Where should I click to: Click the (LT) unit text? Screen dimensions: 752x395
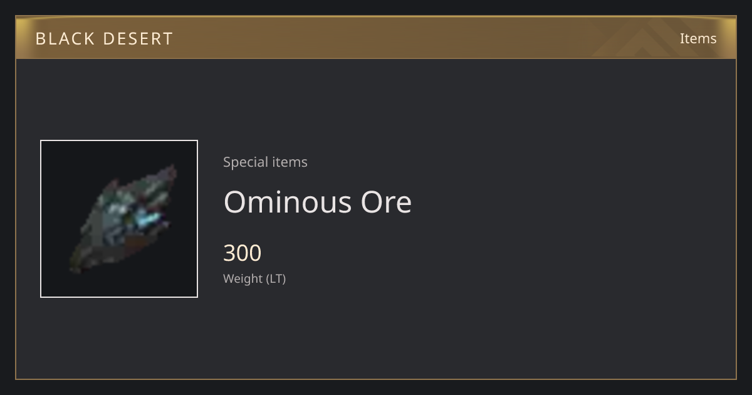point(276,278)
